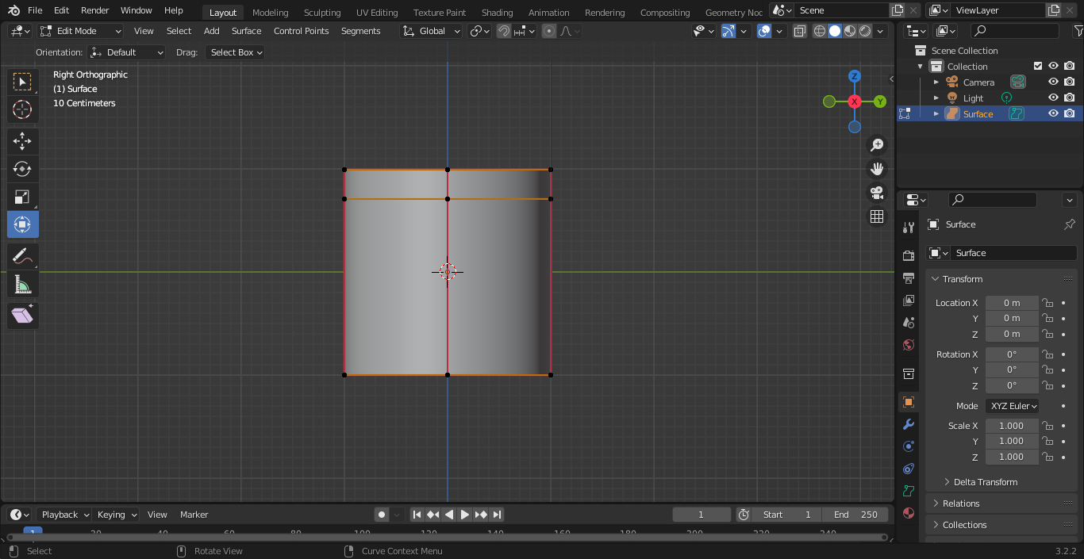Open the Control Points menu
This screenshot has width=1084, height=559.
point(301,31)
